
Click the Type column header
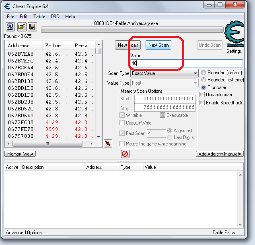coord(131,167)
